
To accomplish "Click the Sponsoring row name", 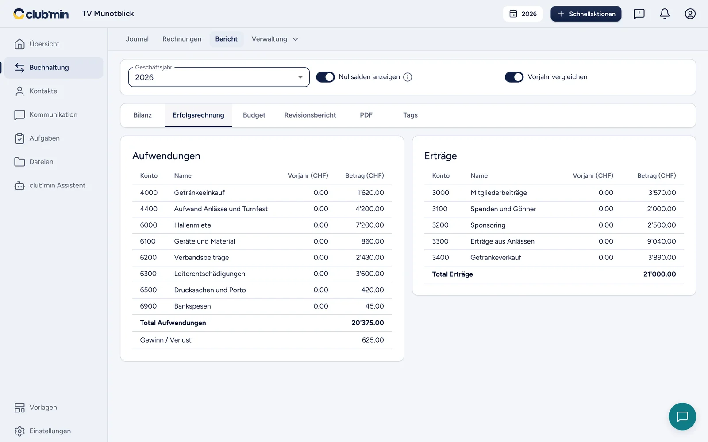I will click(x=488, y=225).
